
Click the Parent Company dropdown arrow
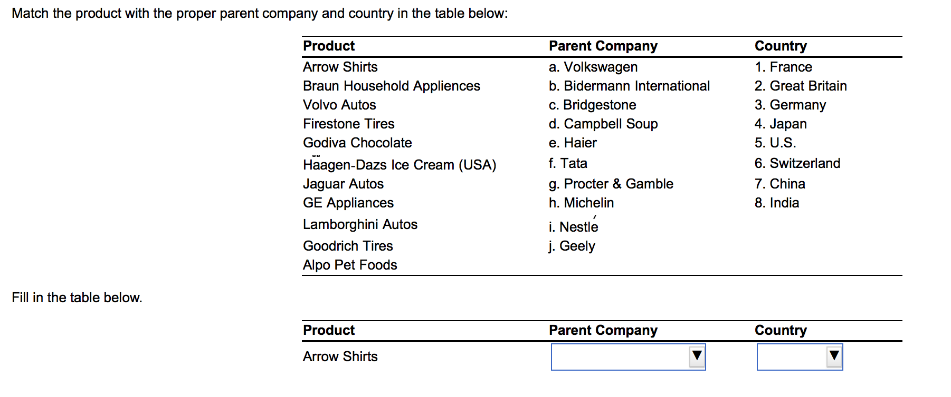697,357
